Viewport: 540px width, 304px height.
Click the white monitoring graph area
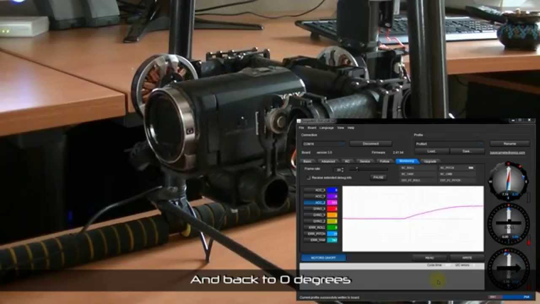(413, 219)
